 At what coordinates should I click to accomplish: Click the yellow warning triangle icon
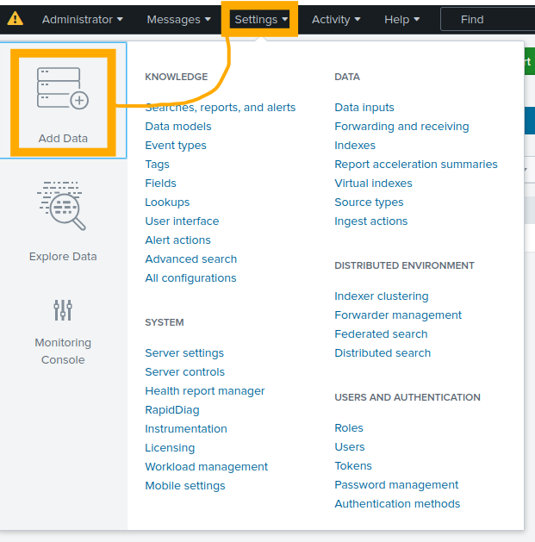[16, 19]
